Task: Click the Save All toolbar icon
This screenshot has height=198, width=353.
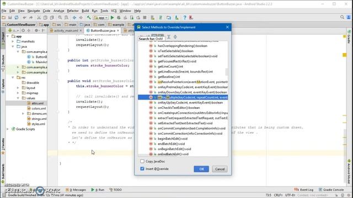Action: point(10,18)
